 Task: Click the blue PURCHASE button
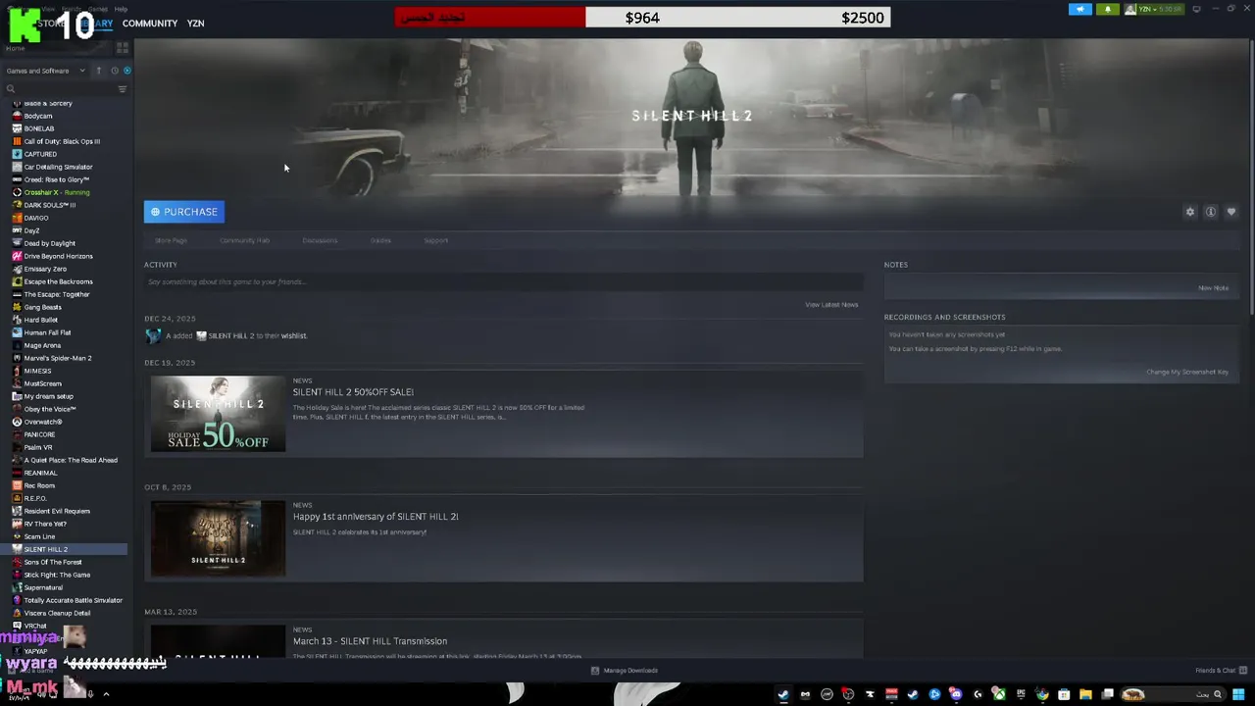[184, 212]
